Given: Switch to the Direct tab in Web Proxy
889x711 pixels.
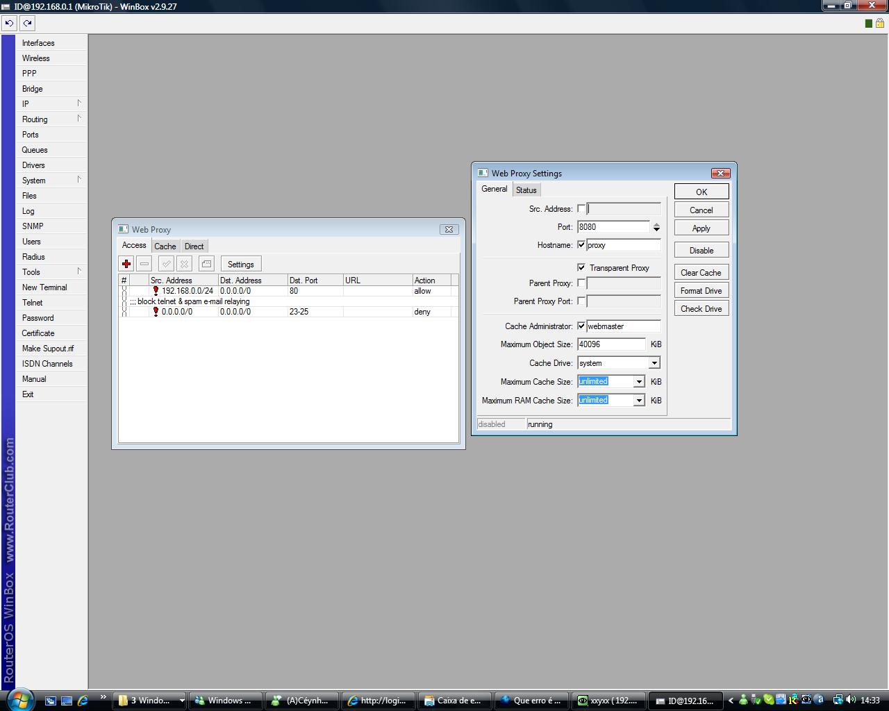Looking at the screenshot, I should [x=194, y=246].
